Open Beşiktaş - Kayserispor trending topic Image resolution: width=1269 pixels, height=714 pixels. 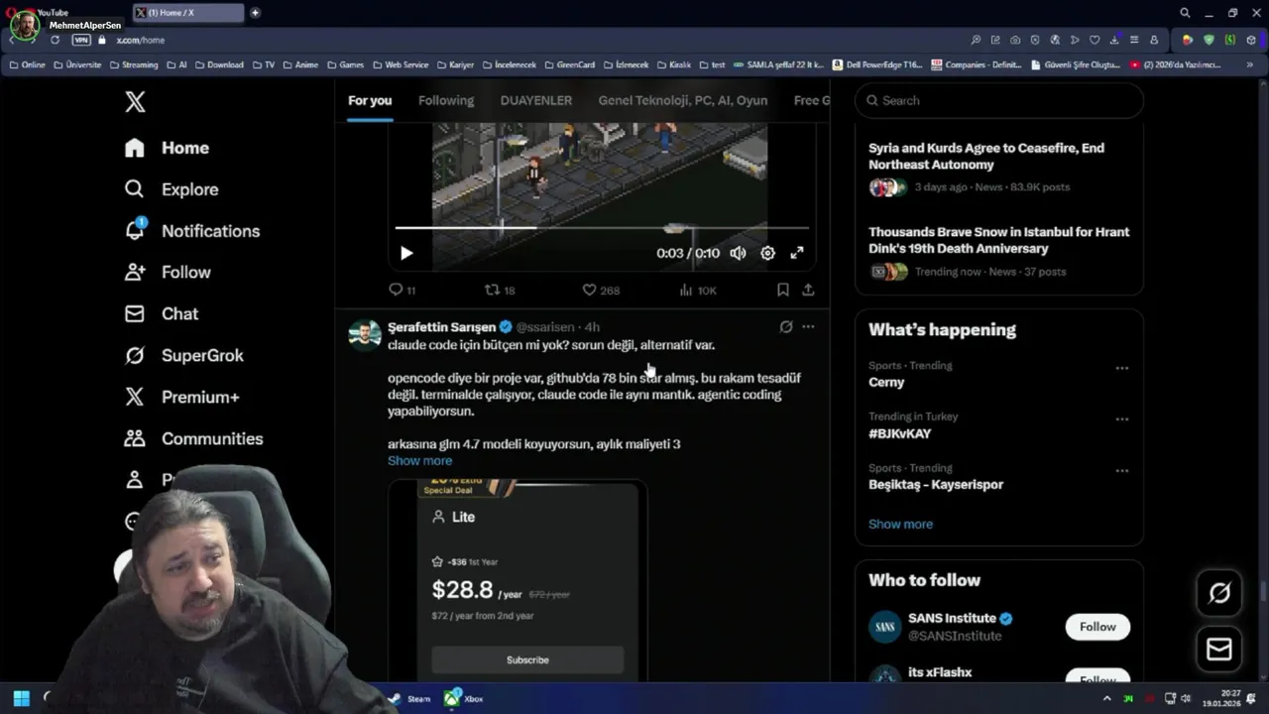pos(936,484)
